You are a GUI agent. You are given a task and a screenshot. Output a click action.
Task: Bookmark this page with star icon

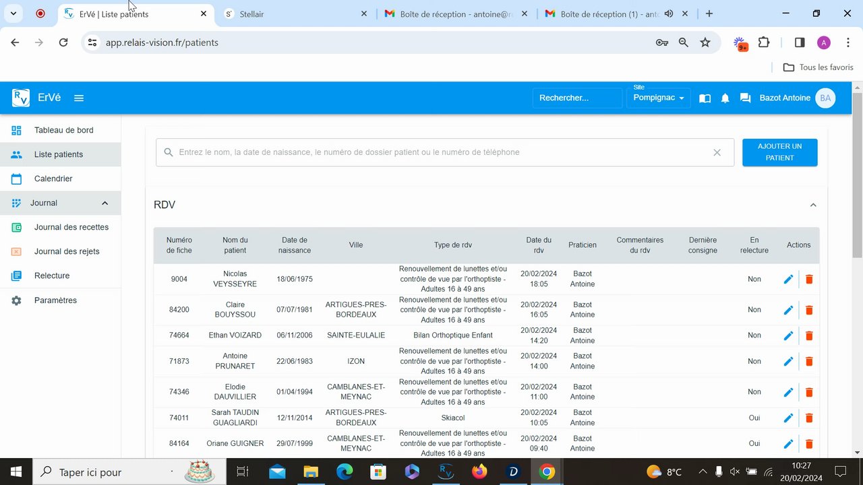point(705,42)
